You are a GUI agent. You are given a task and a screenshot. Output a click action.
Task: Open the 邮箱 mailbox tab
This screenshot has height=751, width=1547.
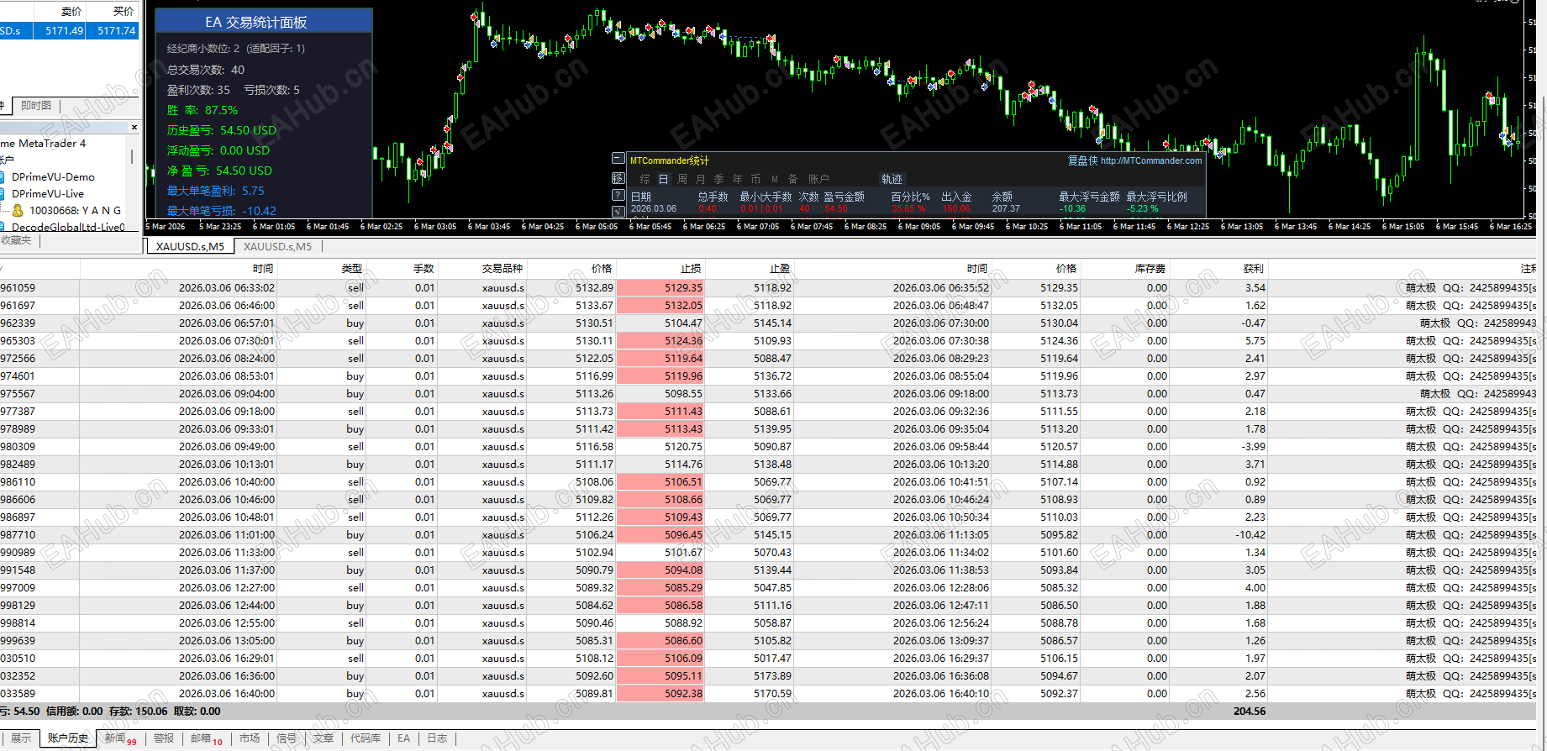click(x=206, y=738)
